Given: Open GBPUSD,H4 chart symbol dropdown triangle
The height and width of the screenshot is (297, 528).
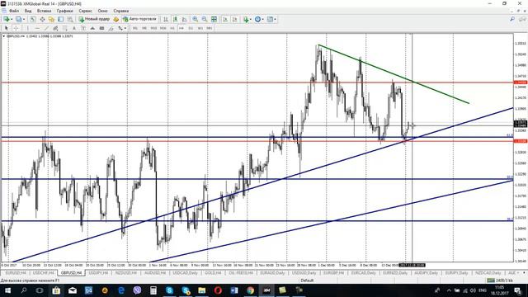Looking at the screenshot, I should (x=3, y=36).
